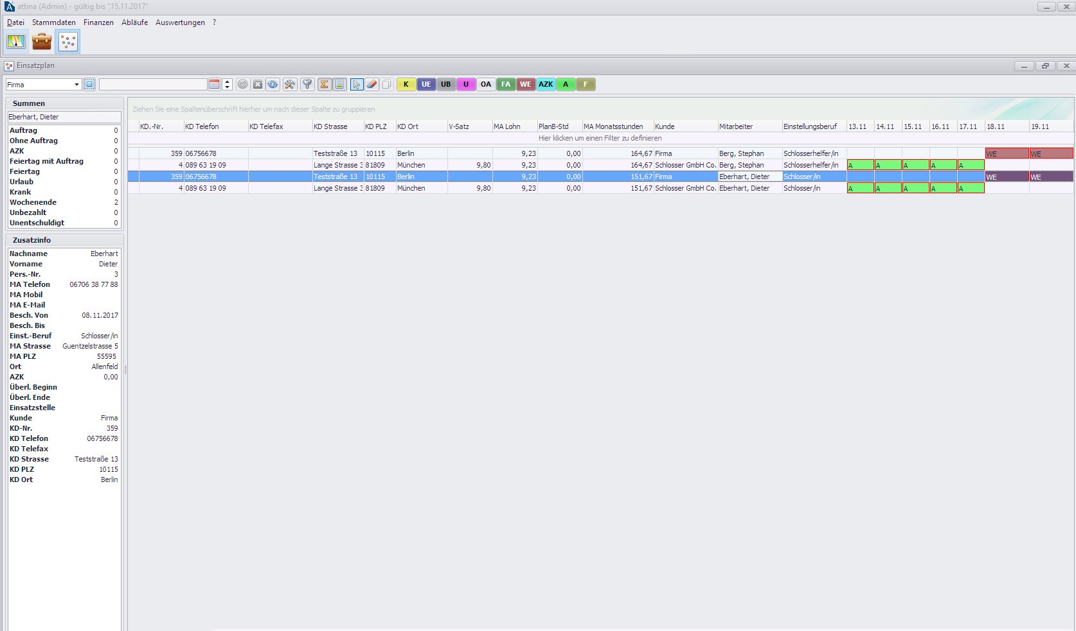Click the 'Besch. Von' date 08.11.2017
This screenshot has height=631, width=1076.
point(100,315)
